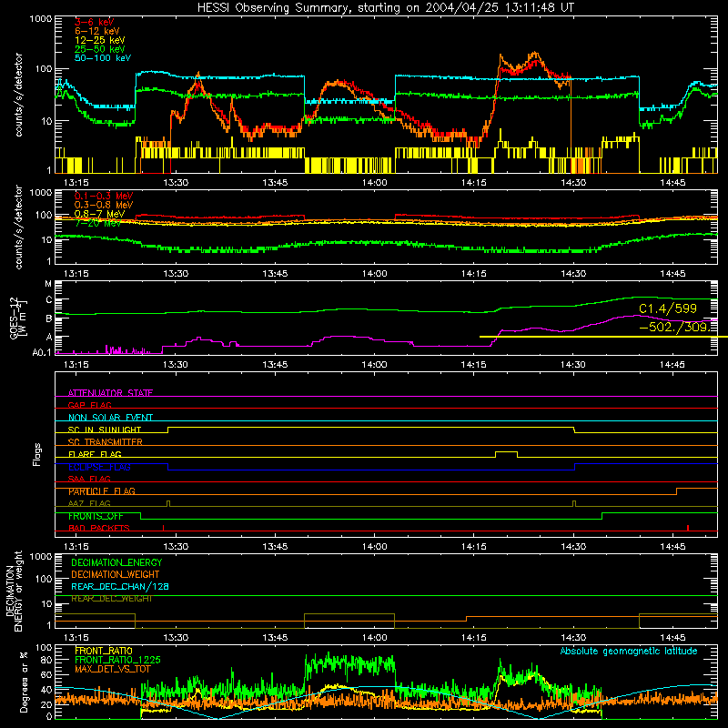Click the GOES-12 axis label

click(18, 318)
